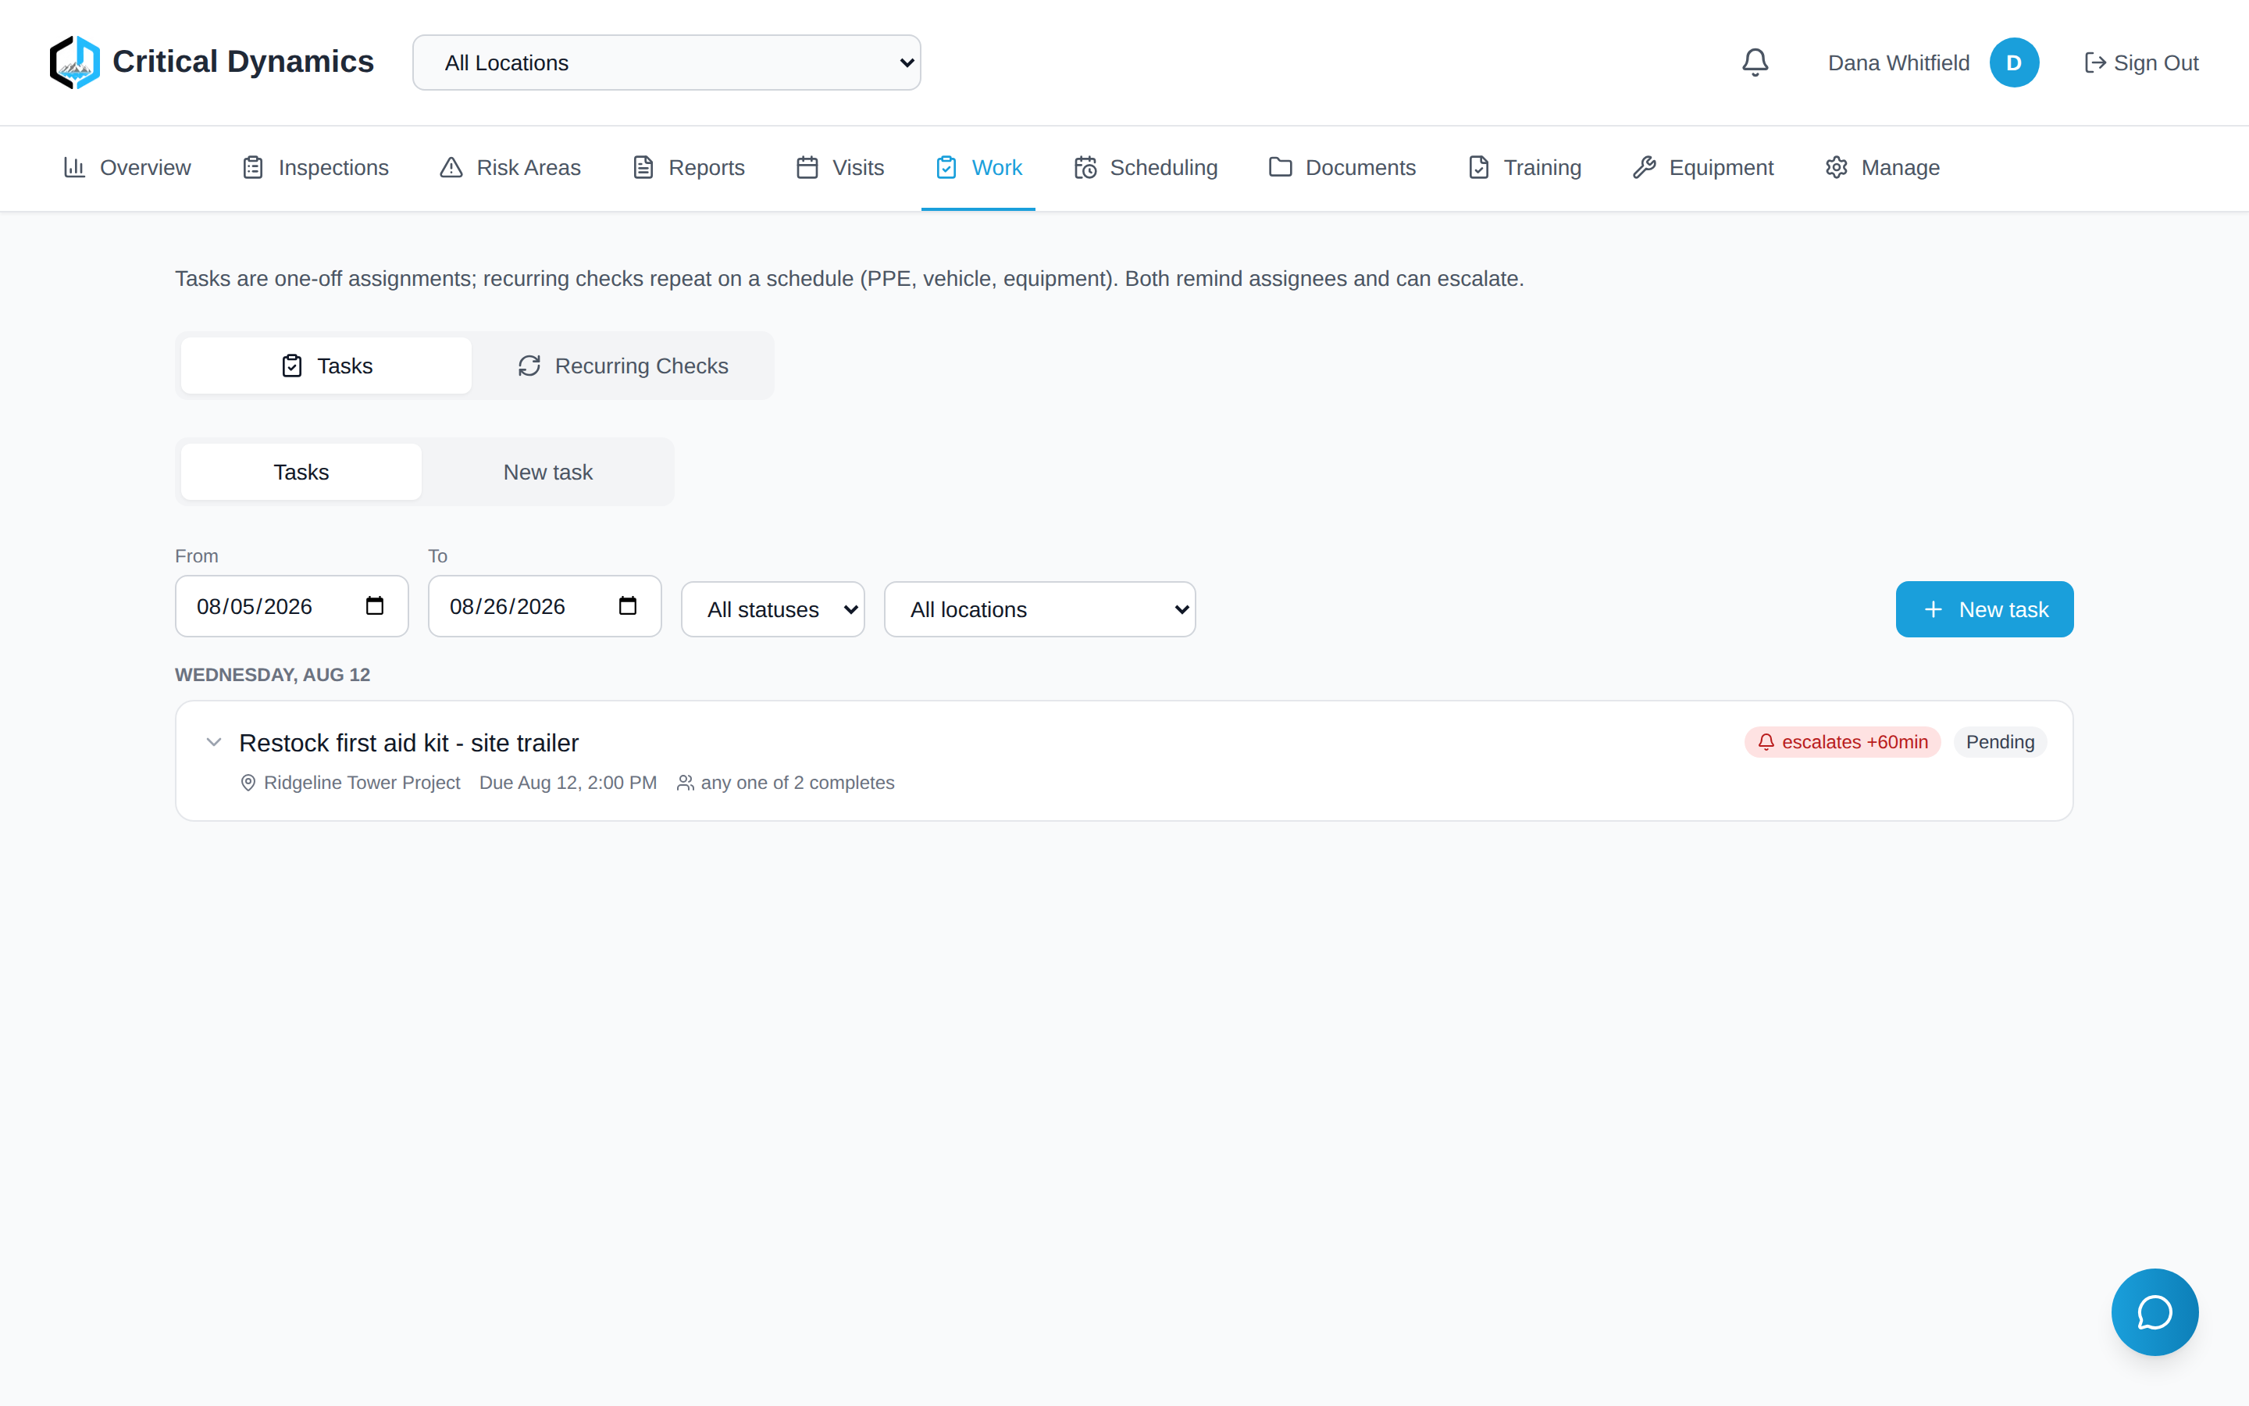The width and height of the screenshot is (2249, 1406).
Task: Go to the Manage tab
Action: pyautogui.click(x=1882, y=167)
